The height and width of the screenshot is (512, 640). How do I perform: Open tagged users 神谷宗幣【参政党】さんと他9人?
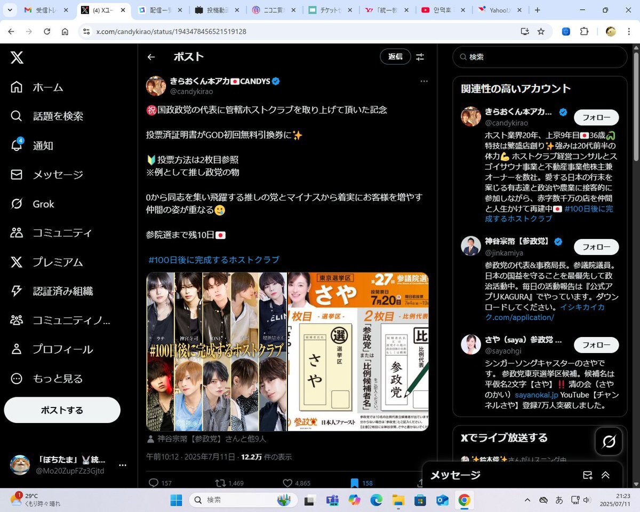click(206, 439)
